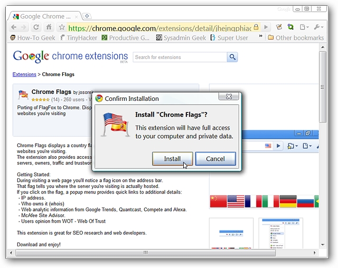Click the Install button in confirmation dialog
The height and width of the screenshot is (268, 338).
tap(172, 159)
